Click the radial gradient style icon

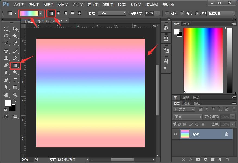tap(58, 13)
